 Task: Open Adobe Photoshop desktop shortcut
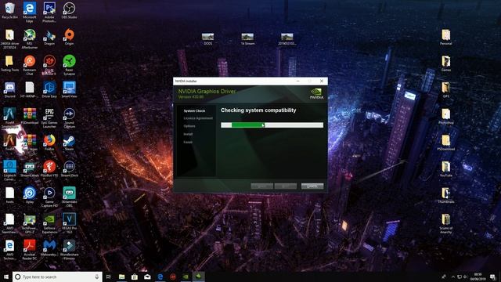coord(49,13)
